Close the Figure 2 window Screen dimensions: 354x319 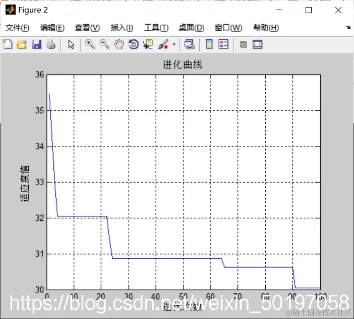click(x=338, y=10)
